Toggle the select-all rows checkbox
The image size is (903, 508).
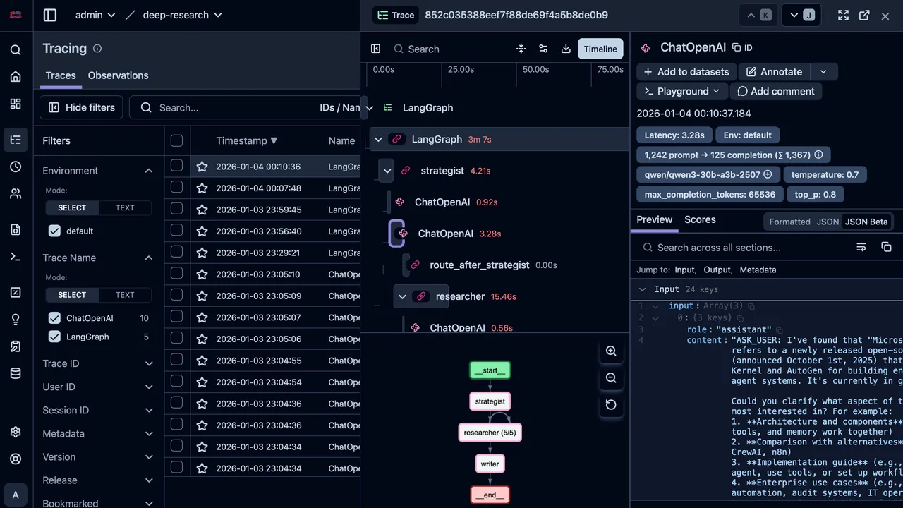(x=176, y=140)
